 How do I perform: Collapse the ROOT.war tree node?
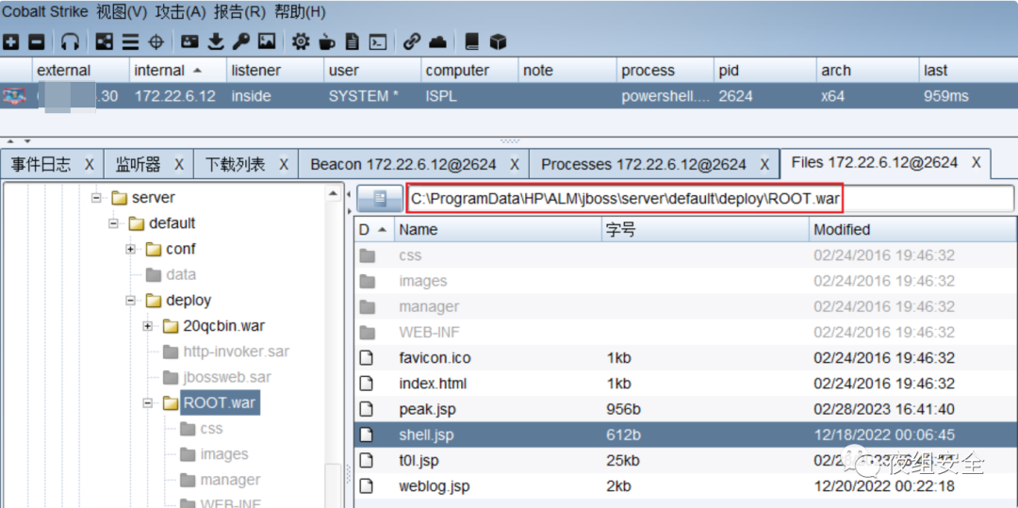click(149, 402)
